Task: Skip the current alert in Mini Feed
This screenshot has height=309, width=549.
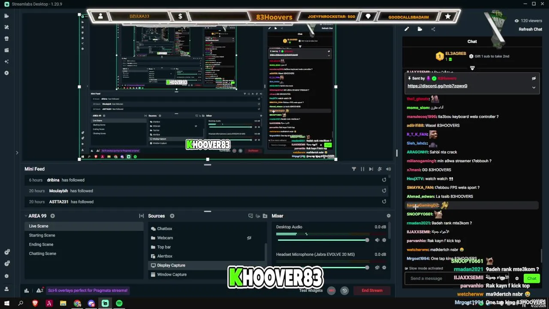Action: (371, 169)
